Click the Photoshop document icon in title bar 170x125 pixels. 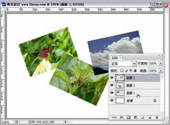click(x=4, y=4)
